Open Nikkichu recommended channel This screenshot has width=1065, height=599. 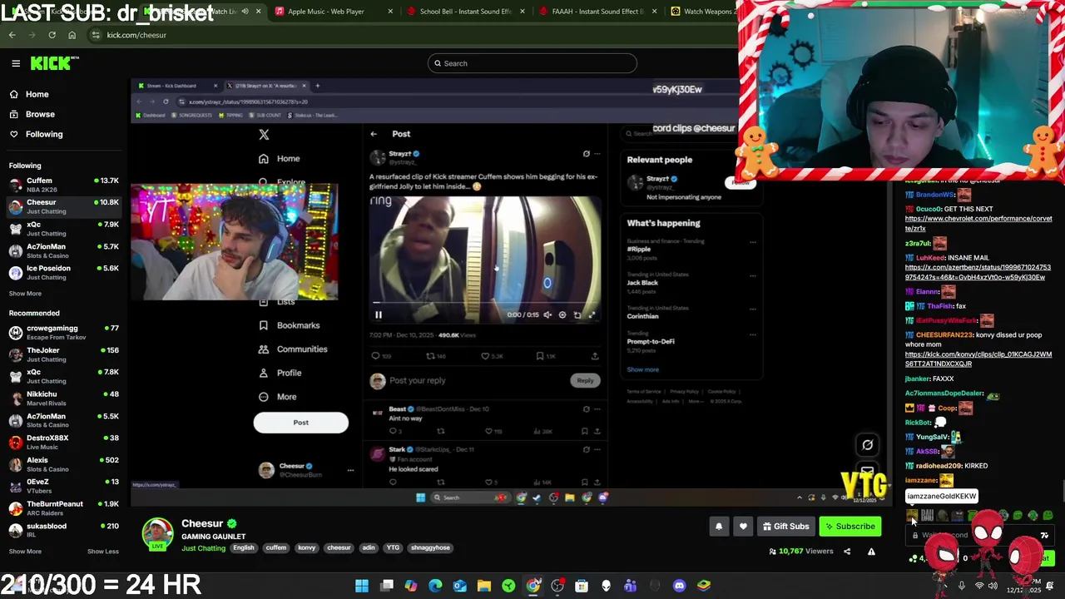[x=63, y=398]
